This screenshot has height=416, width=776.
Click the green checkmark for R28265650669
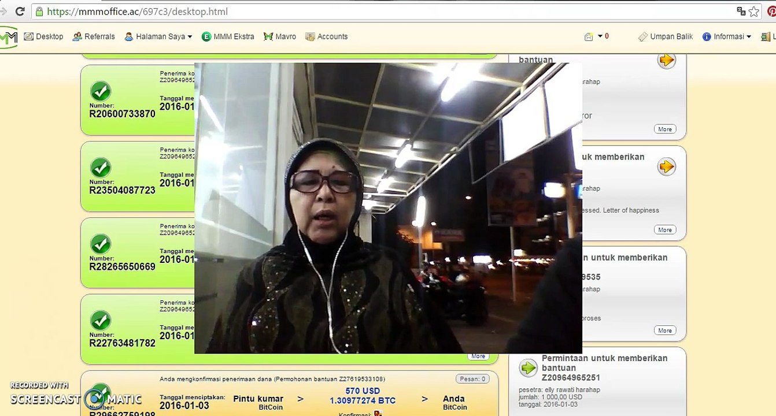[x=101, y=244]
